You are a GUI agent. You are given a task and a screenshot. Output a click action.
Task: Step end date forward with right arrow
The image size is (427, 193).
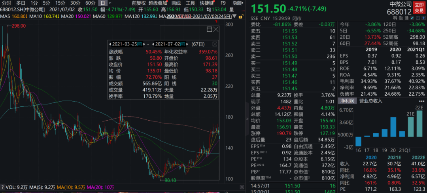click(x=187, y=44)
